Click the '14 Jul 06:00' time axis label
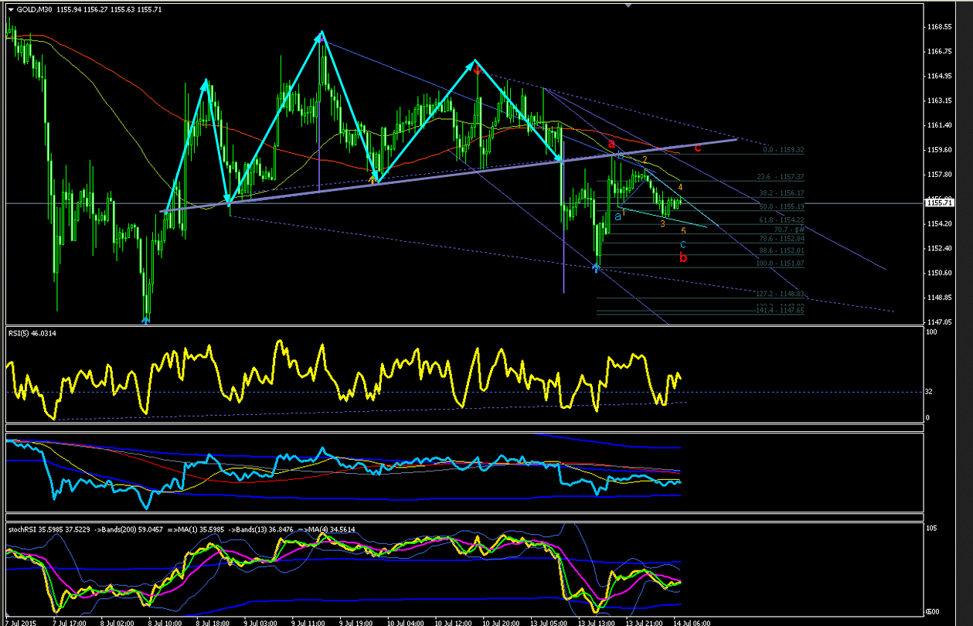 pyautogui.click(x=691, y=621)
